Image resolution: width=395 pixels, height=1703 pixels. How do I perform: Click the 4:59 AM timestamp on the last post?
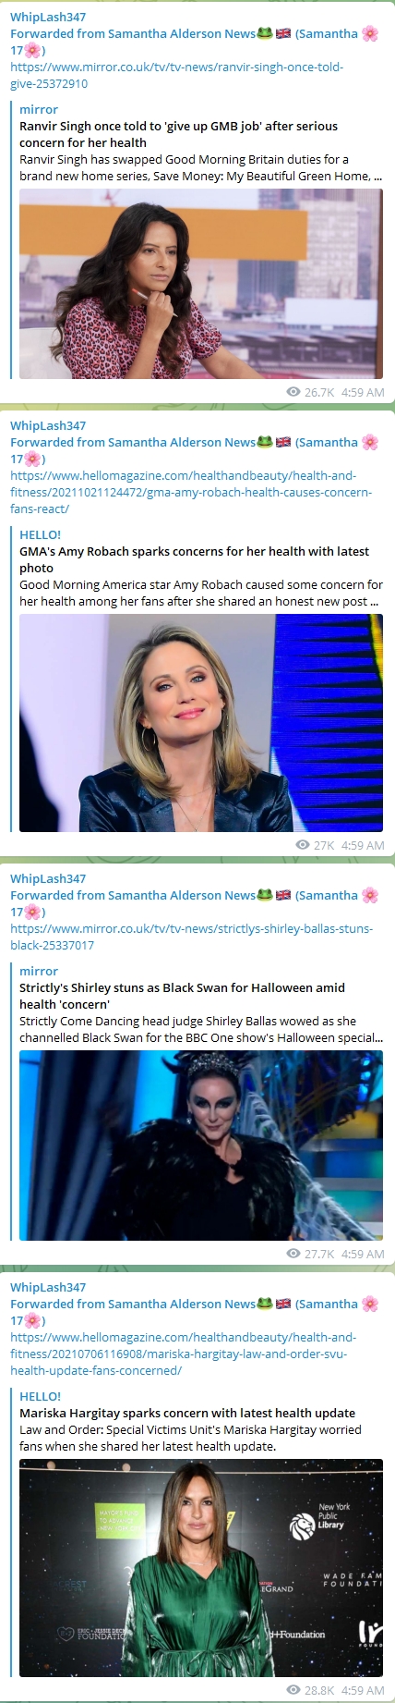(363, 1690)
